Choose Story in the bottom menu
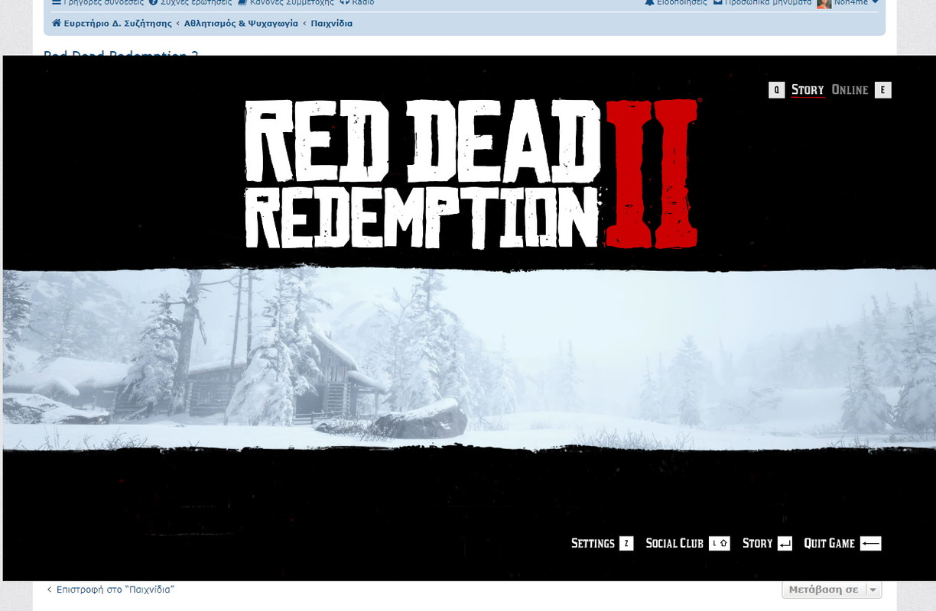Image resolution: width=936 pixels, height=611 pixels. click(x=757, y=543)
